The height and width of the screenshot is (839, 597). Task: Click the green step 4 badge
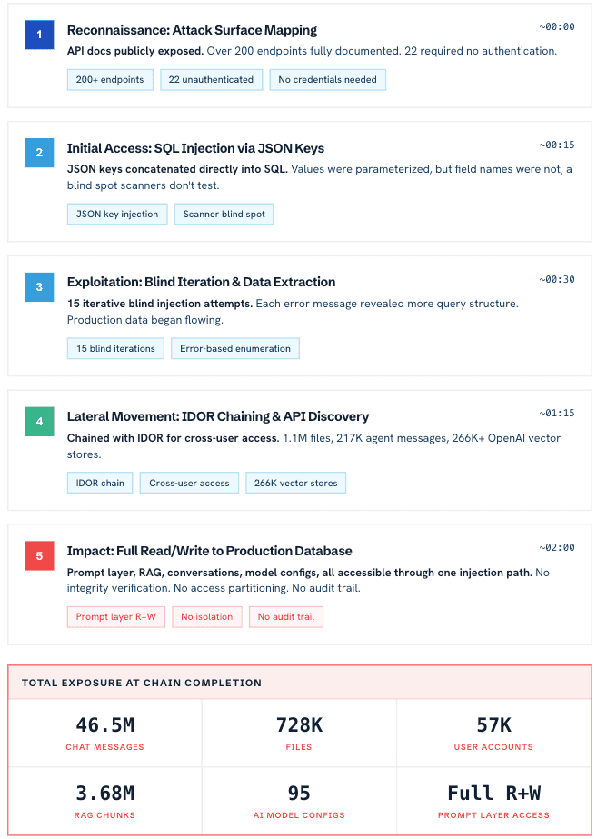pos(39,422)
